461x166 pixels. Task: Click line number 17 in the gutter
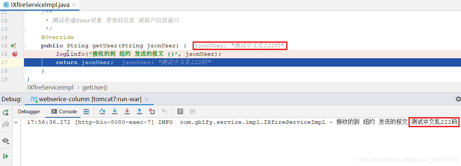click(4, 62)
